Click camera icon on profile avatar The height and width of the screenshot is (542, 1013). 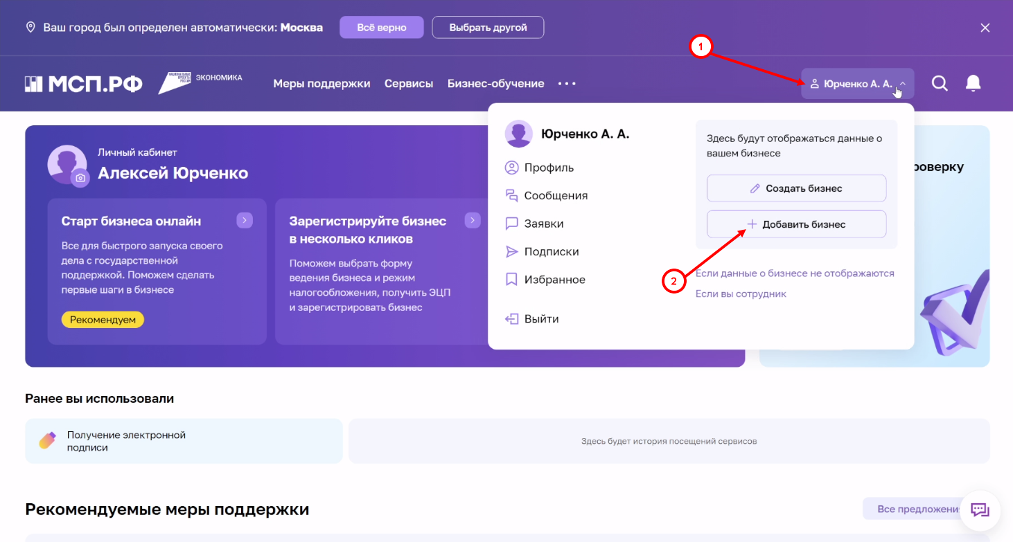(80, 179)
